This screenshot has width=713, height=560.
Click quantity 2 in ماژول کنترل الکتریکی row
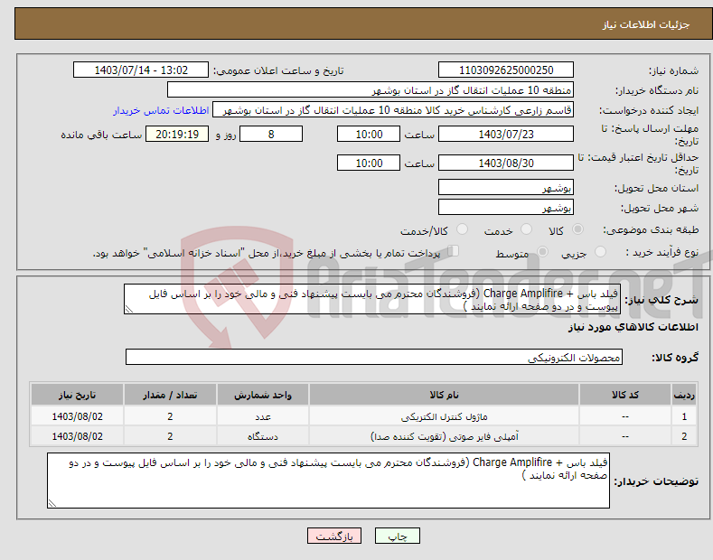170,416
